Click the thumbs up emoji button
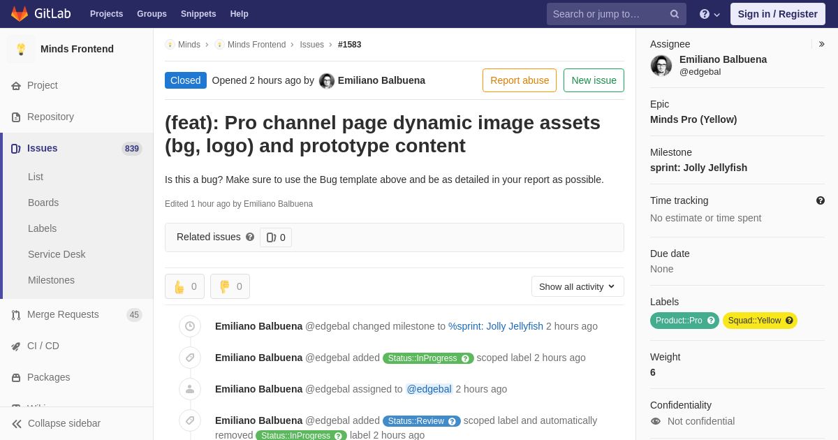 (184, 286)
